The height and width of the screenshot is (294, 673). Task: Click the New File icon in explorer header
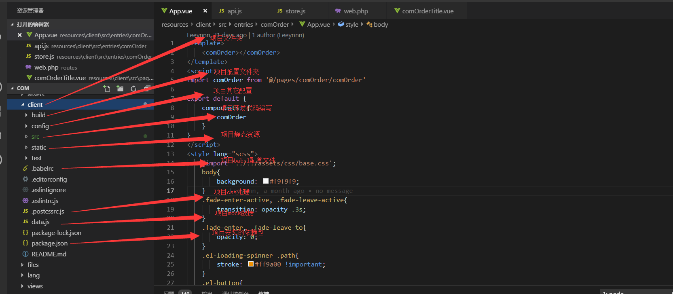pyautogui.click(x=107, y=88)
